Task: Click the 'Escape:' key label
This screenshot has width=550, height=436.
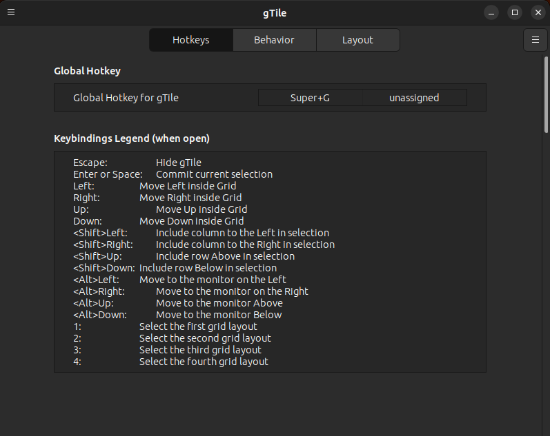Action: pyautogui.click(x=90, y=163)
